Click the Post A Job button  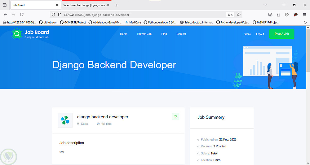coord(282,34)
